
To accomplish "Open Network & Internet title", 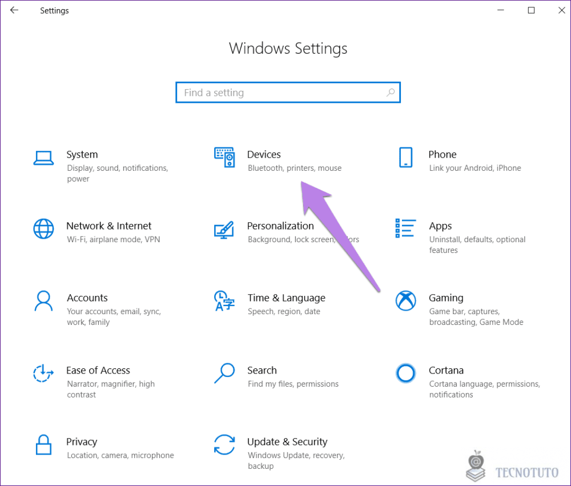I will pyautogui.click(x=108, y=226).
